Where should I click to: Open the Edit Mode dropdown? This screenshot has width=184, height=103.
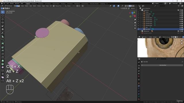pyautogui.click(x=9, y=6)
